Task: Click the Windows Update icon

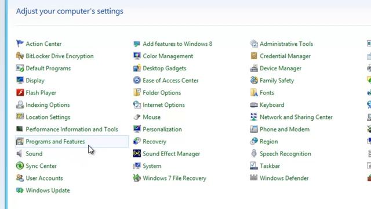Action: (x=20, y=190)
